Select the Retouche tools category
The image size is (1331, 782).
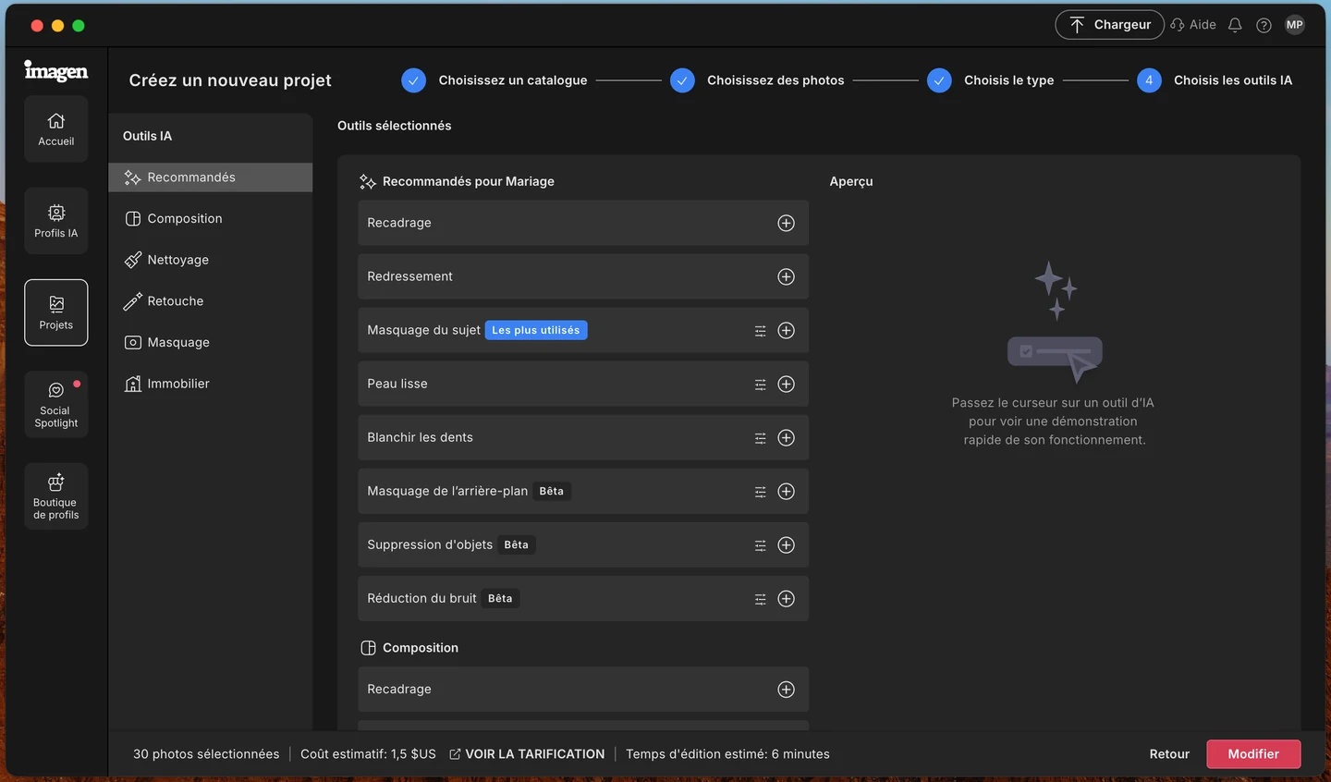coord(211,300)
